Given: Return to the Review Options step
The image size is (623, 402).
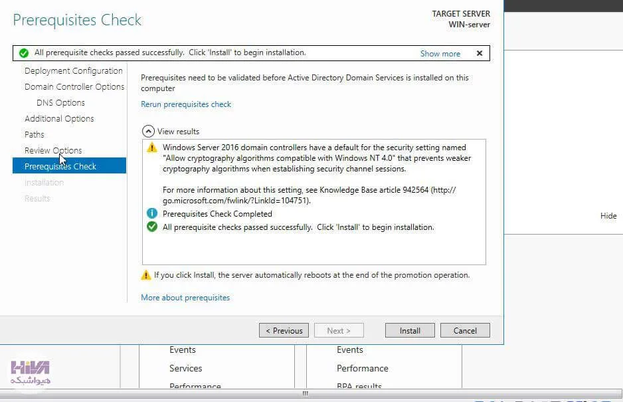Looking at the screenshot, I should [x=53, y=150].
